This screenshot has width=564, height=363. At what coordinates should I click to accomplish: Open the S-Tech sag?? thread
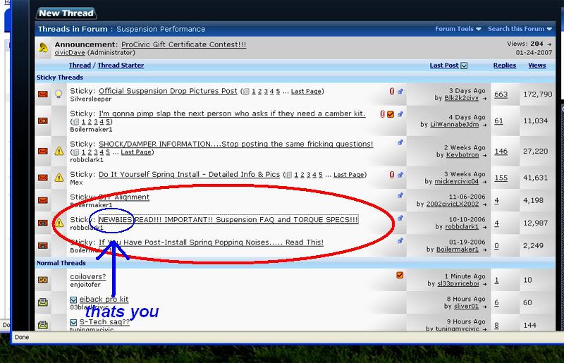click(104, 322)
